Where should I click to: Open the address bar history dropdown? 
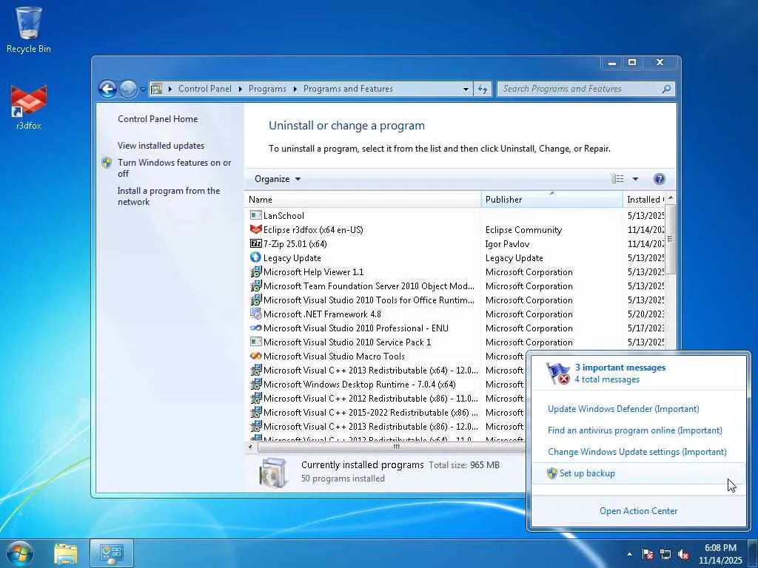pos(466,89)
